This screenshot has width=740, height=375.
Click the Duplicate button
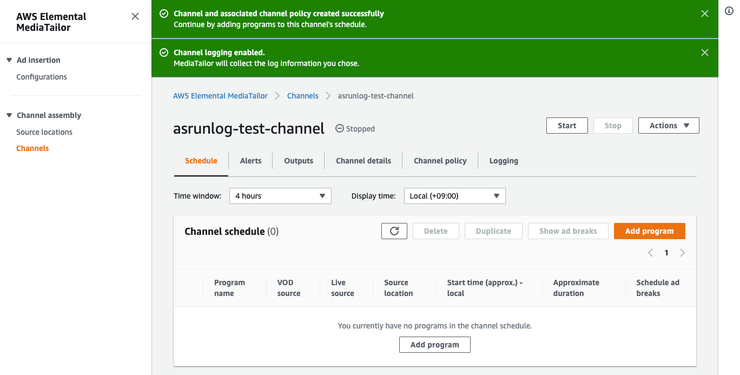tap(493, 231)
